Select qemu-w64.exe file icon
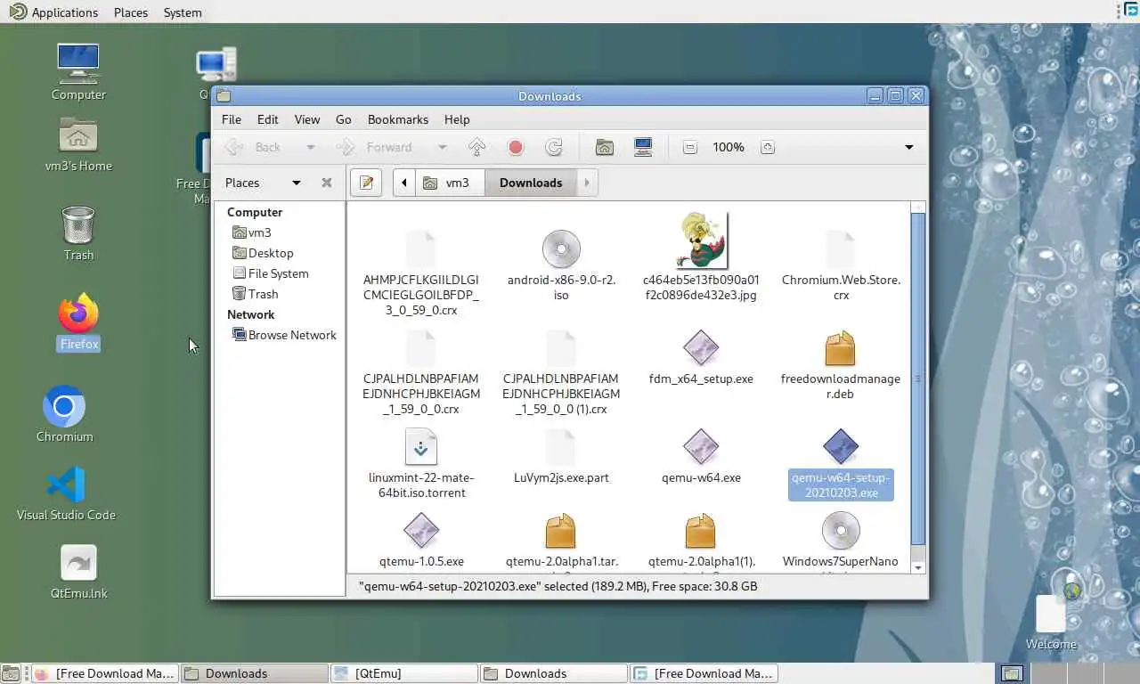The height and width of the screenshot is (684, 1140). coord(701,447)
